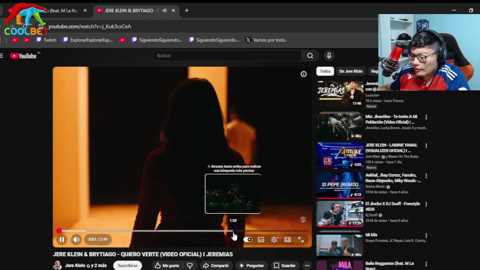Open more actions three-dot menu below video

tap(307, 265)
